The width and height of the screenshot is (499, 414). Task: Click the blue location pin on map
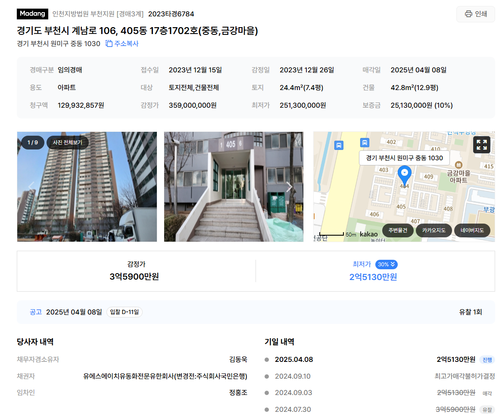(x=405, y=175)
